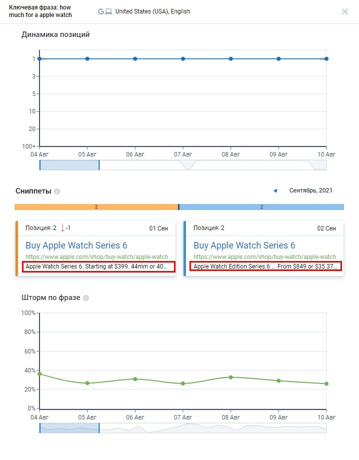The image size is (359, 460).
Task: Click apple.com URL in 01 Сен snippet
Action: tap(97, 256)
